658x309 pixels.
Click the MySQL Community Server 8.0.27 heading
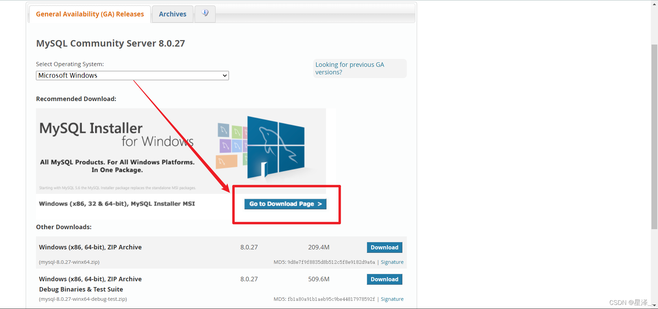(x=110, y=44)
